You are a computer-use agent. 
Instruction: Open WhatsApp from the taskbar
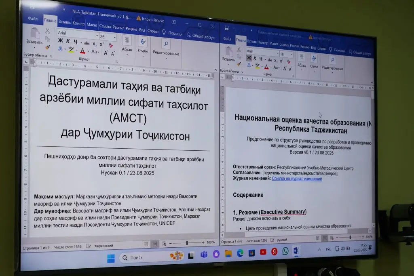(285, 251)
